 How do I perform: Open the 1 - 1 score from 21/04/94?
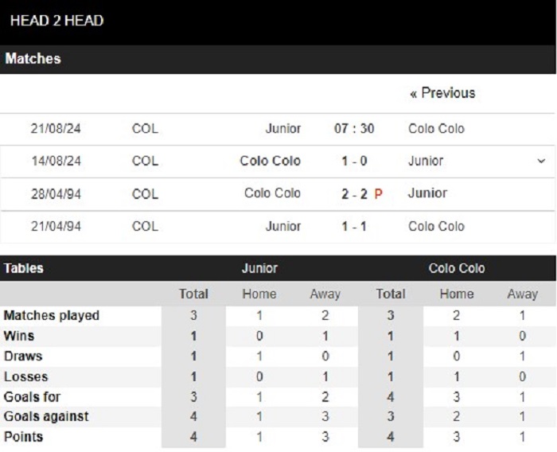click(x=354, y=226)
